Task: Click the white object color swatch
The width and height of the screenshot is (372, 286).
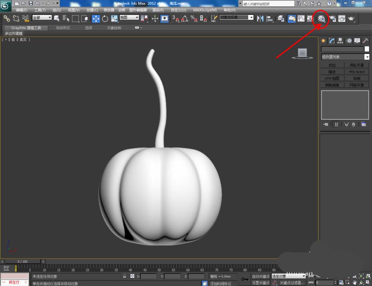Action: pos(367,49)
